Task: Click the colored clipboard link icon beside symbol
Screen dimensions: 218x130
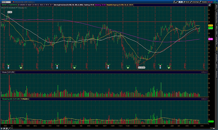Action: (14, 2)
